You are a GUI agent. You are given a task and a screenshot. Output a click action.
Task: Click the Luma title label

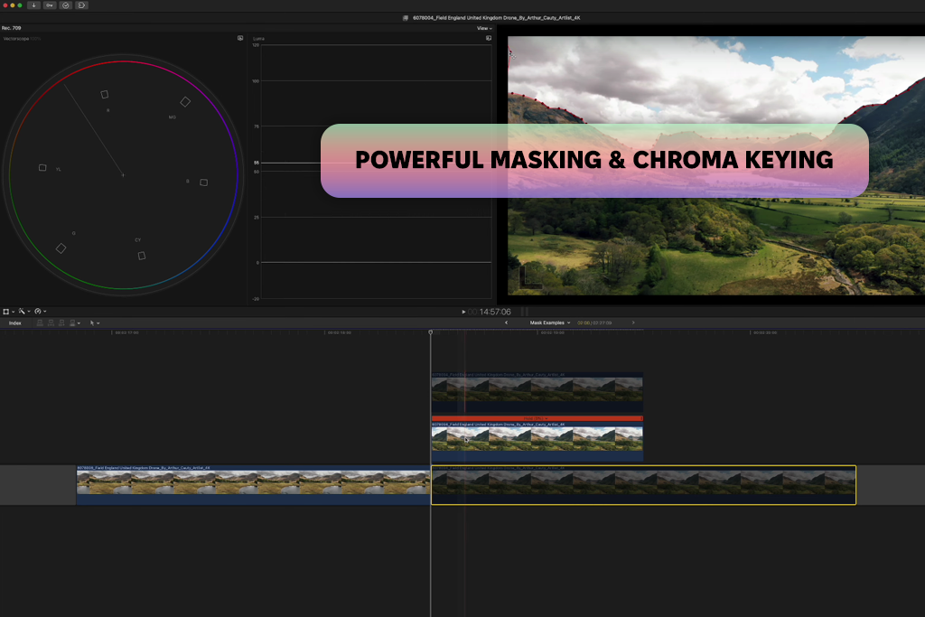(x=258, y=38)
